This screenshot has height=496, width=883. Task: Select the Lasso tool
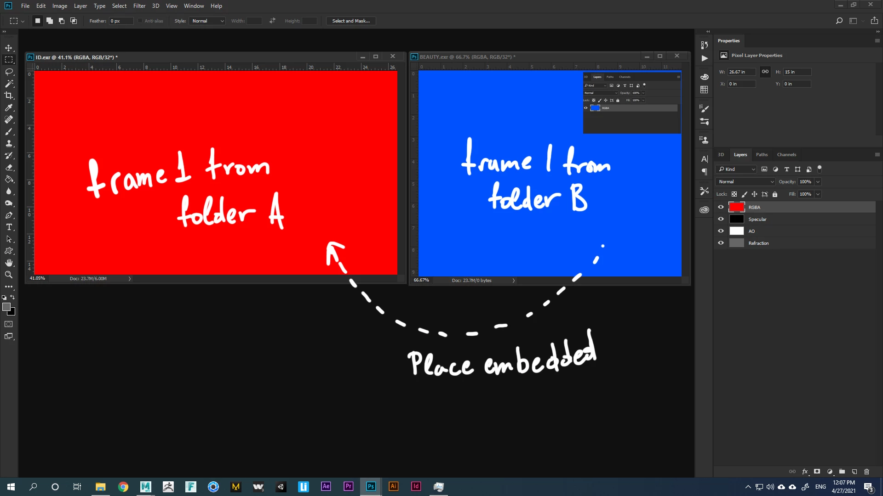pyautogui.click(x=9, y=72)
